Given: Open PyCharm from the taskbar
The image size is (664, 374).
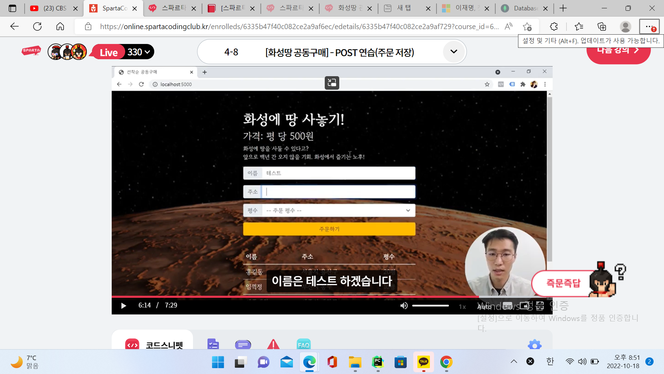Looking at the screenshot, I should 378,362.
